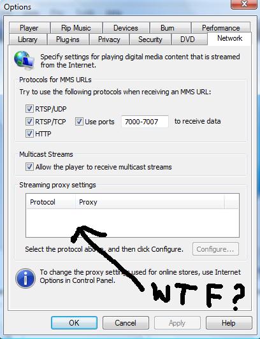Toggle the RTSP/TCP checkbox

pos(29,122)
